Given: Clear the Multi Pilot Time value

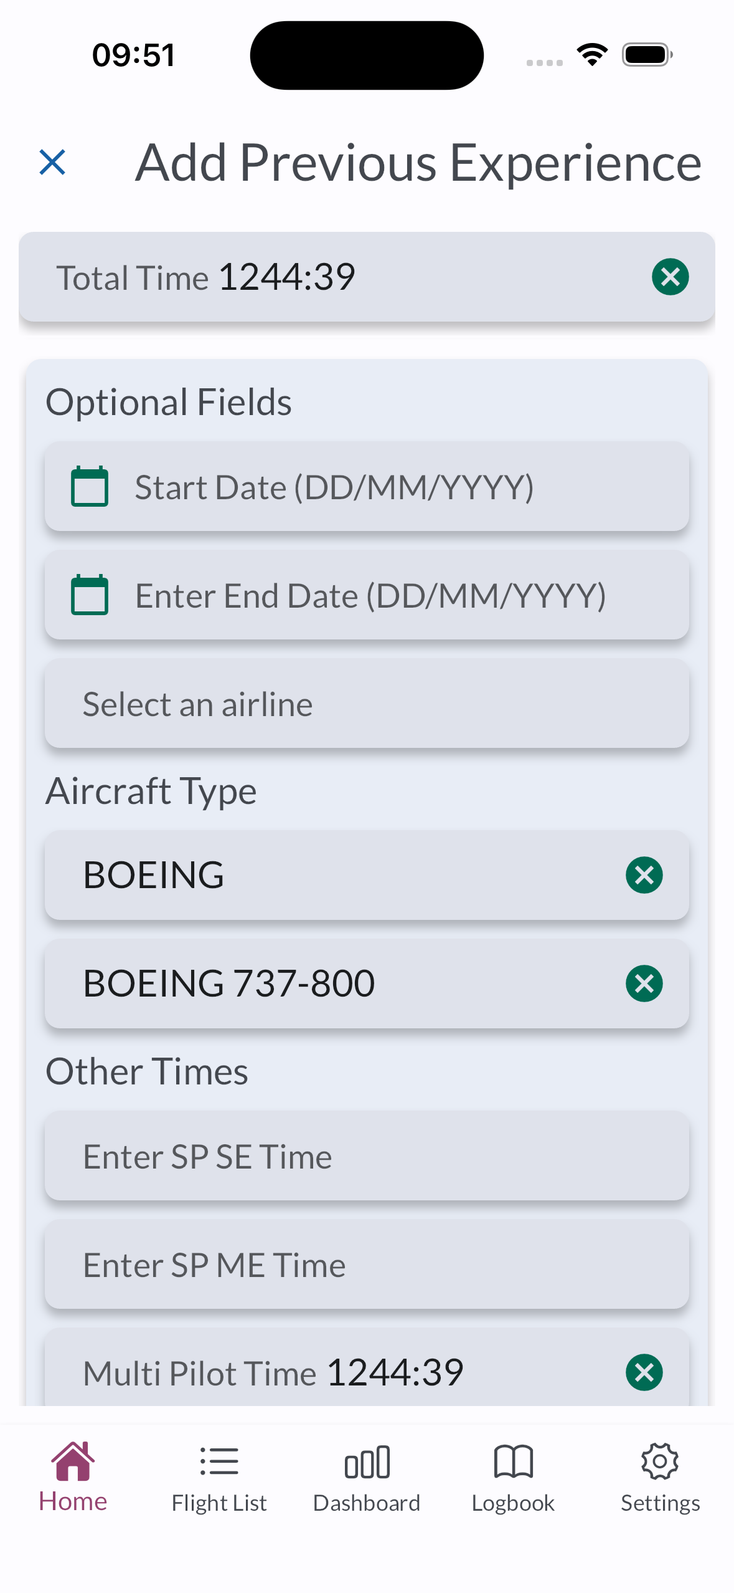Looking at the screenshot, I should 644,1372.
